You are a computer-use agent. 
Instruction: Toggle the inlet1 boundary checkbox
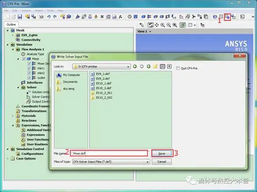[x=29, y=68]
